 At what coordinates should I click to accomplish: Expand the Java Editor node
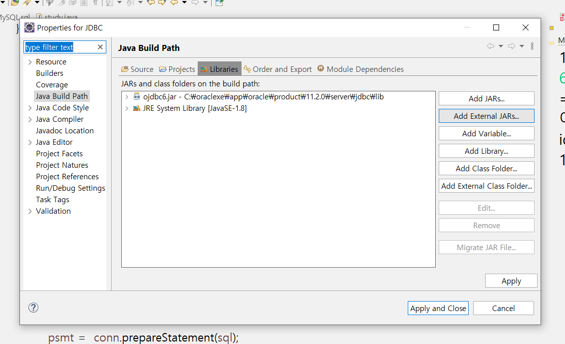(30, 142)
